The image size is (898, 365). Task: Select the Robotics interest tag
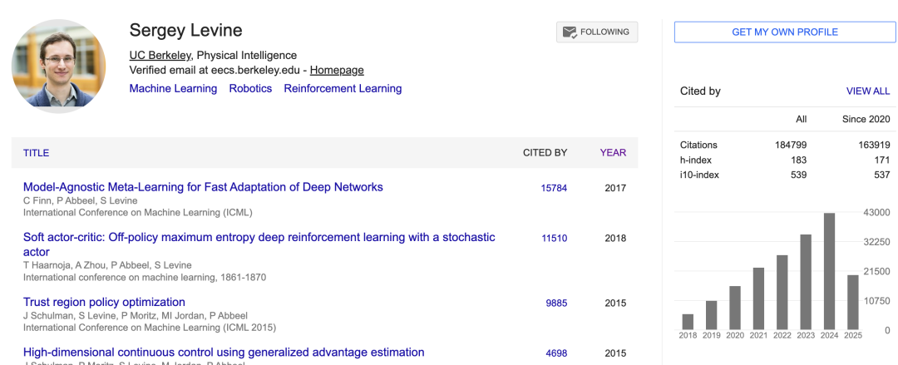[250, 88]
